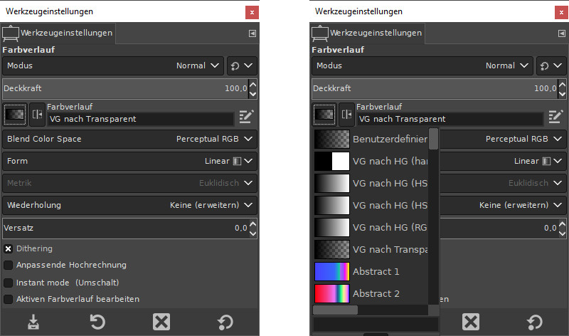Click reverse gradient icon in left window
Screen dimensions: 569x336
37,115
